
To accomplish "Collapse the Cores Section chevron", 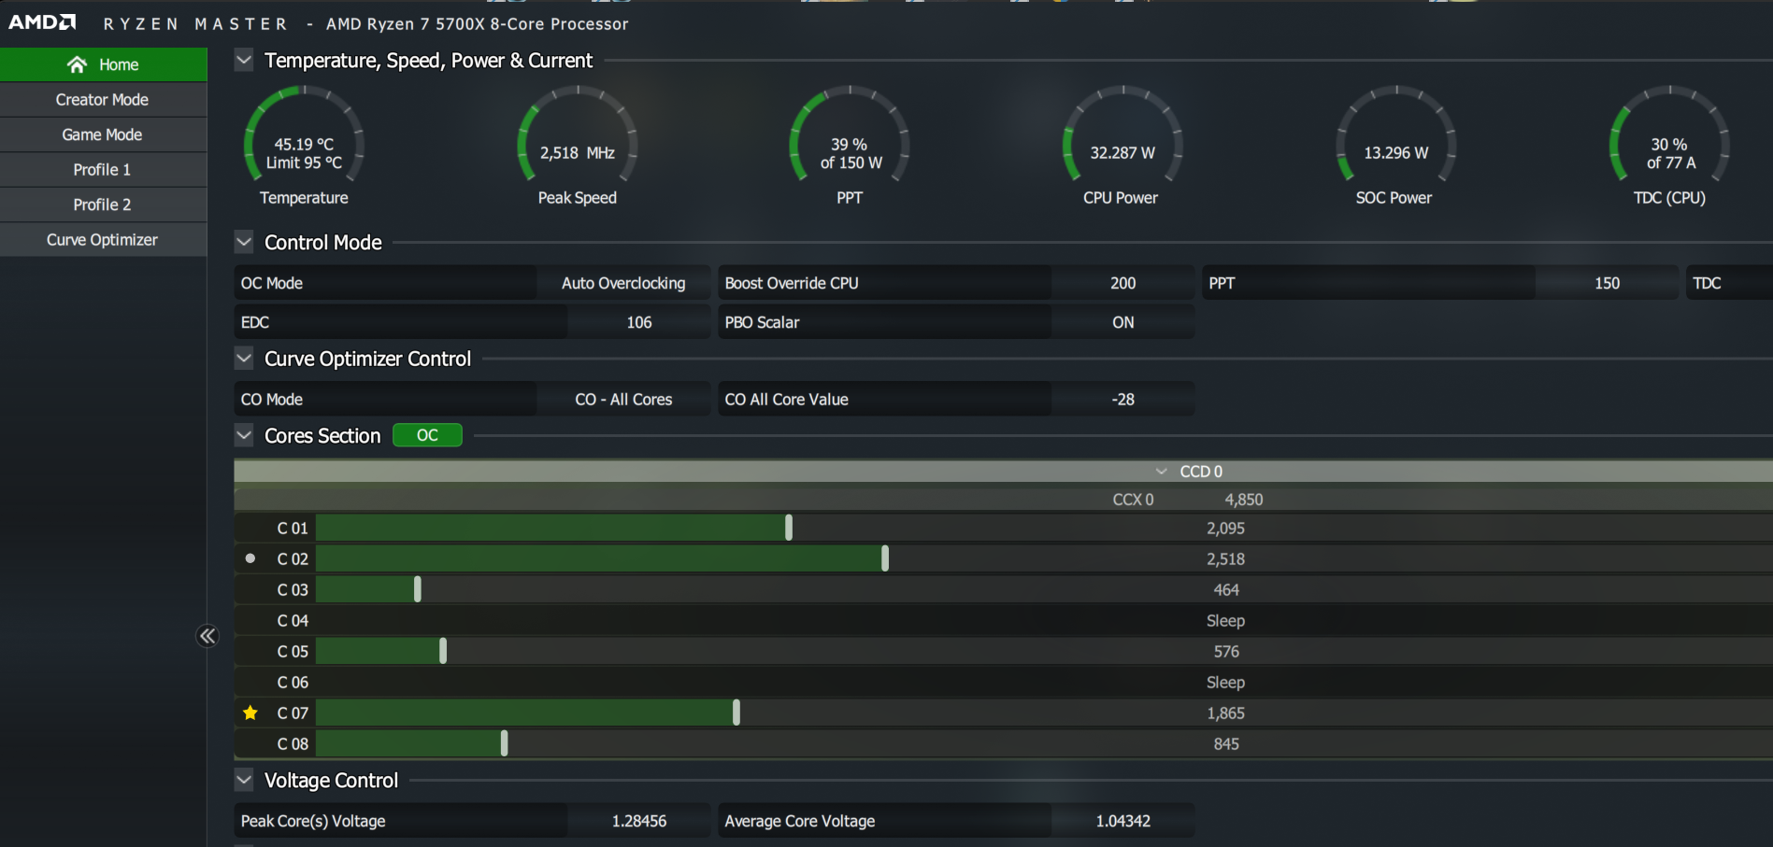I will 244,435.
